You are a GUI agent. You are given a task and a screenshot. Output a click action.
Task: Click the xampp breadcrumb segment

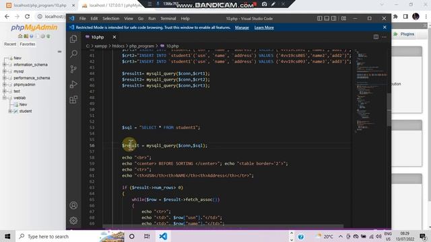tap(100, 46)
